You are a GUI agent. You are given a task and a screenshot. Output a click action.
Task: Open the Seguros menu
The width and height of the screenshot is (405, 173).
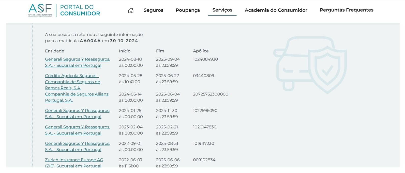coord(153,10)
